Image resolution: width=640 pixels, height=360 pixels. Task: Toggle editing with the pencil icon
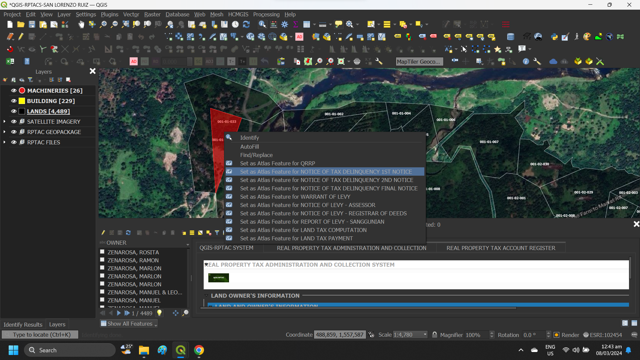[x=21, y=37]
